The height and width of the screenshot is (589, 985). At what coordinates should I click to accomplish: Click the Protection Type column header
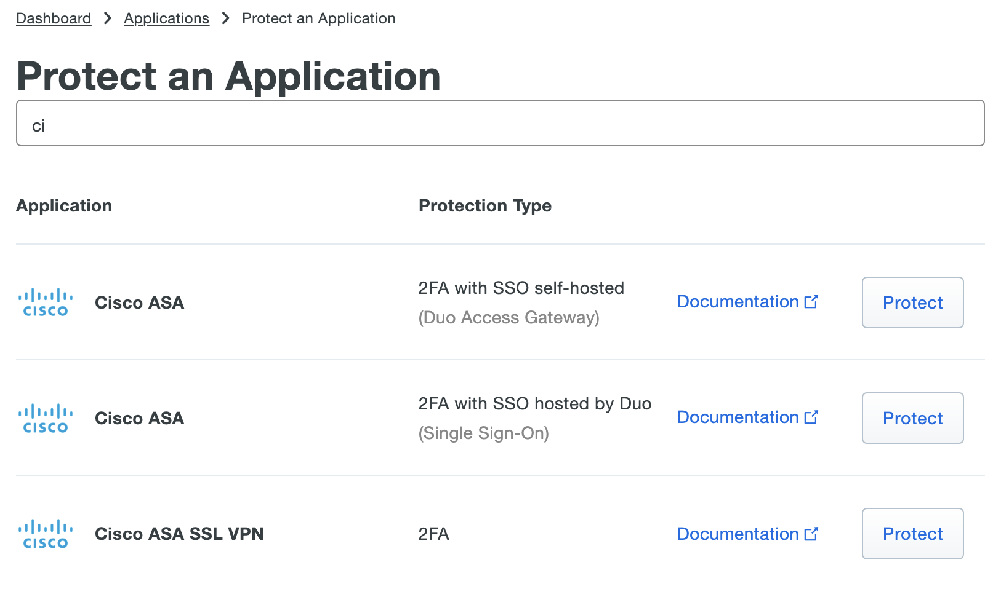click(485, 205)
